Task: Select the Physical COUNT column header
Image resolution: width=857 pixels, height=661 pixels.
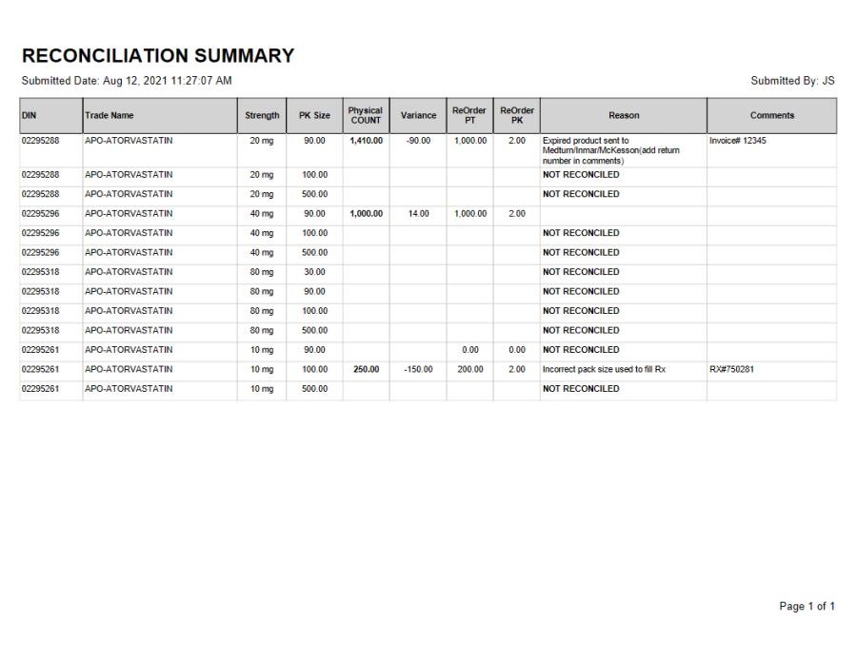Action: [x=365, y=115]
